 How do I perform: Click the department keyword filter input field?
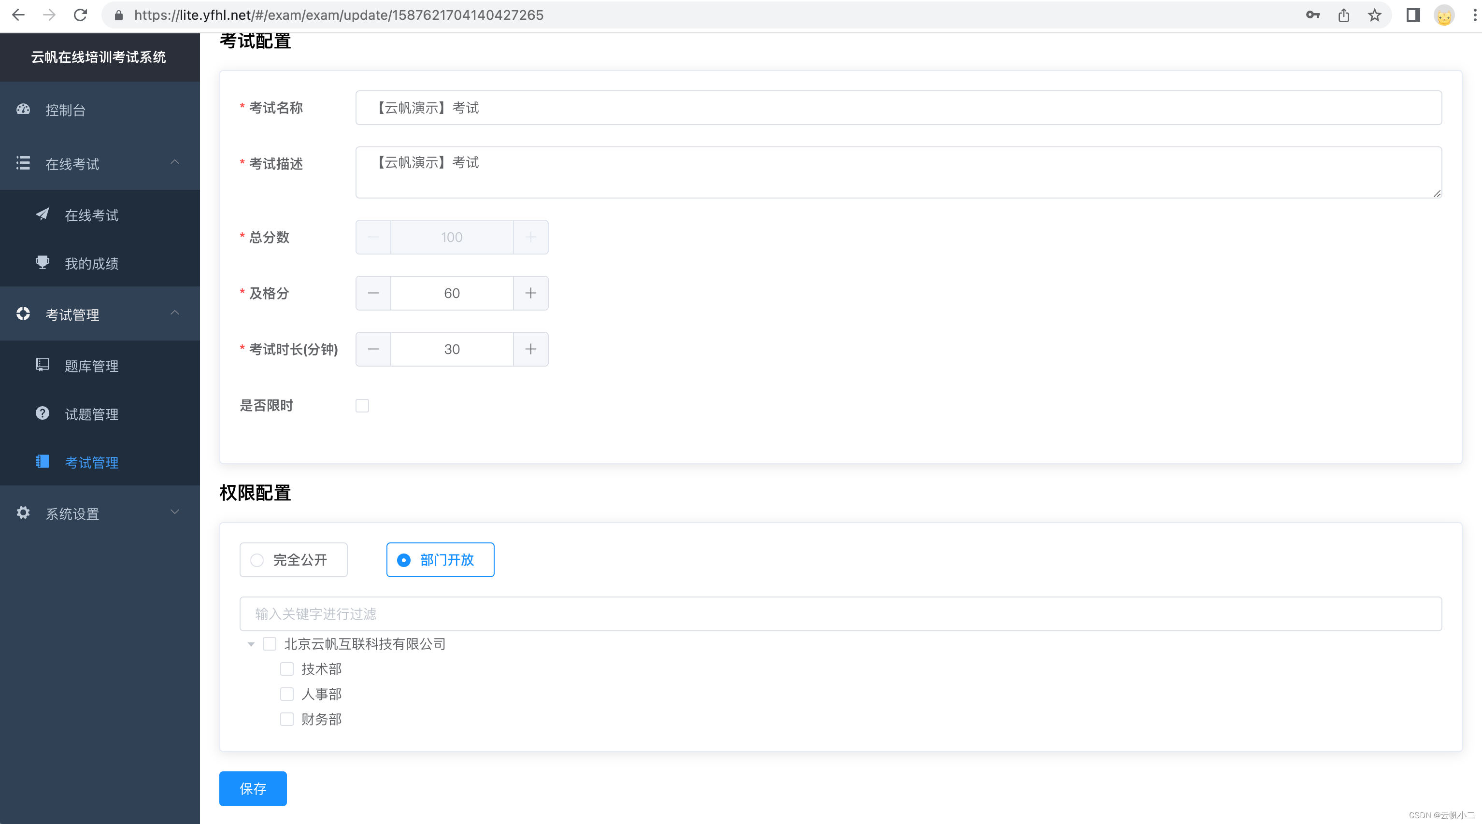(x=840, y=614)
